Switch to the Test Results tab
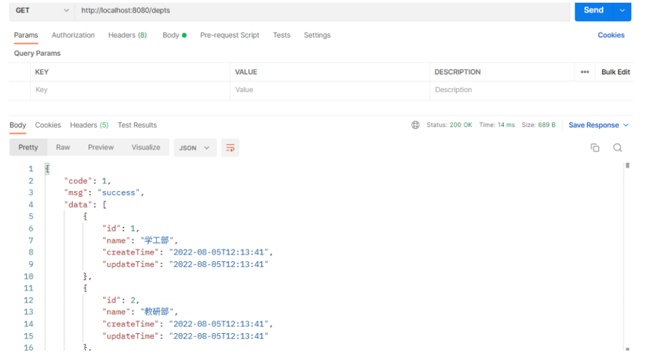656x360 pixels. pos(137,125)
